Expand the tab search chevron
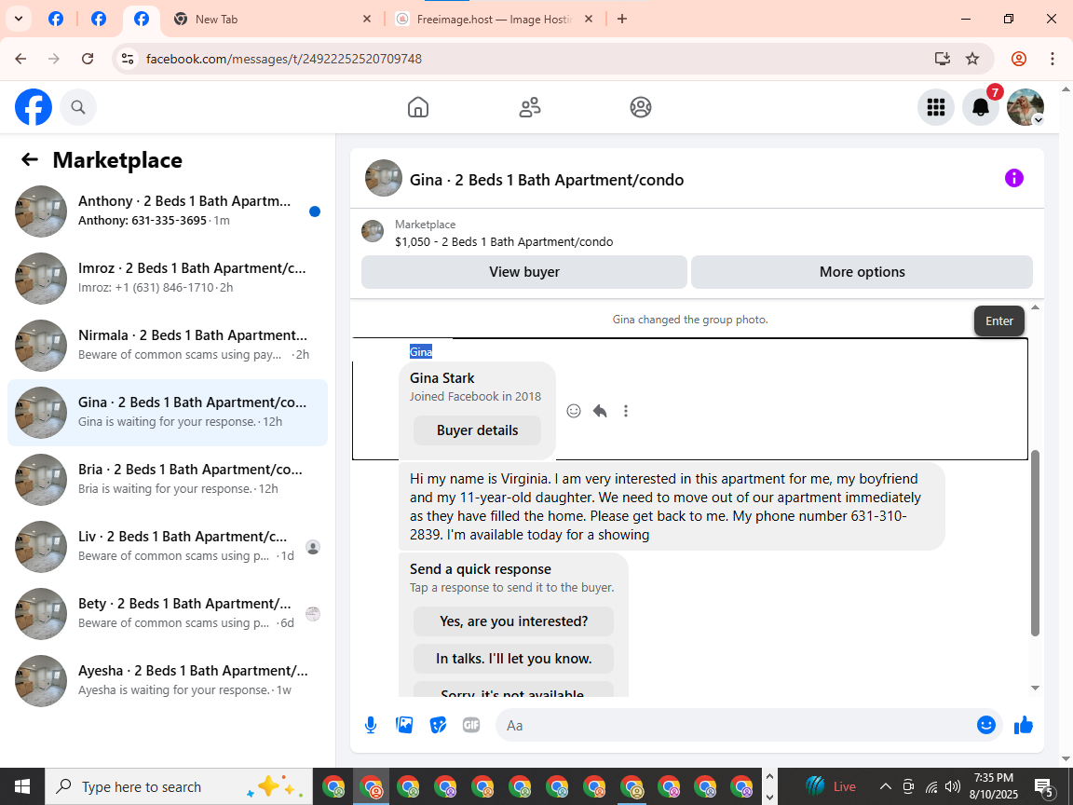Viewport: 1073px width, 805px height. click(19, 20)
